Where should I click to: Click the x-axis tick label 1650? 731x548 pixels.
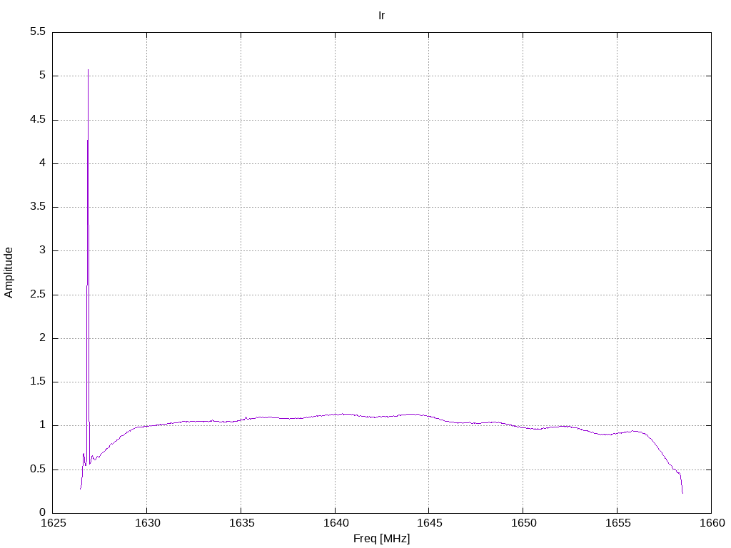tap(524, 523)
